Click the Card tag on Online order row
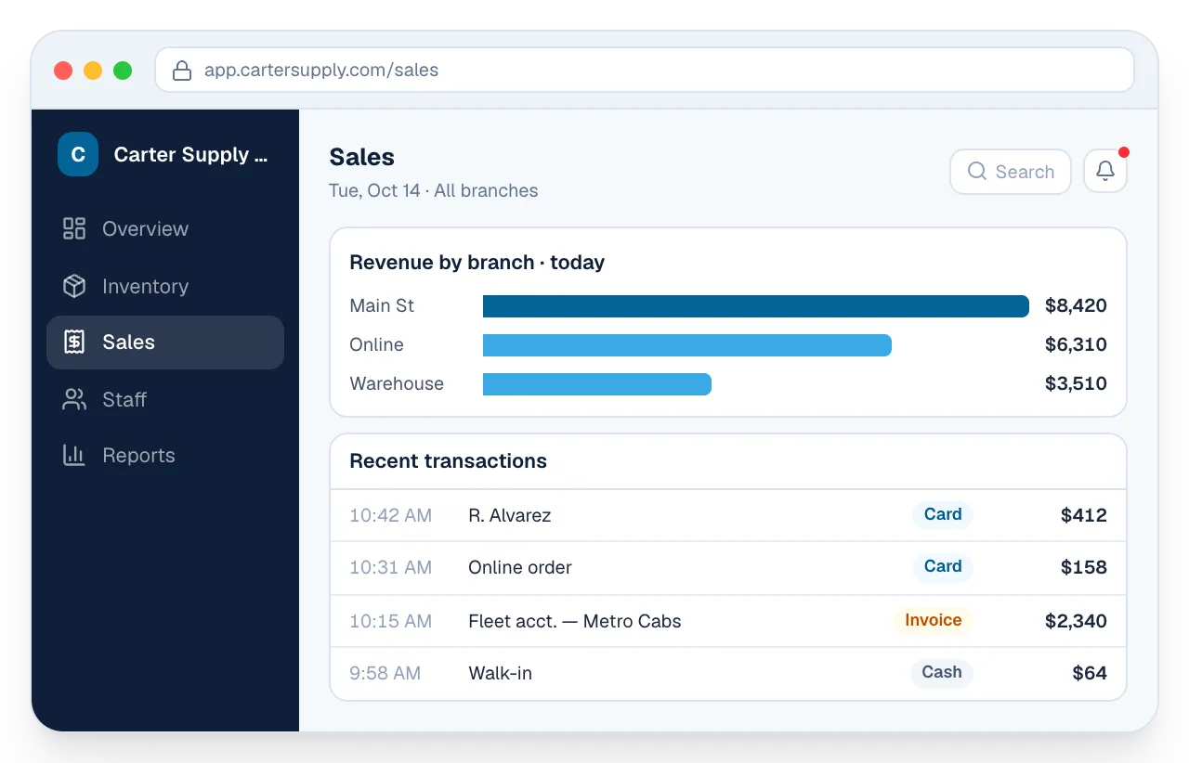The height and width of the screenshot is (763, 1189). 943,567
